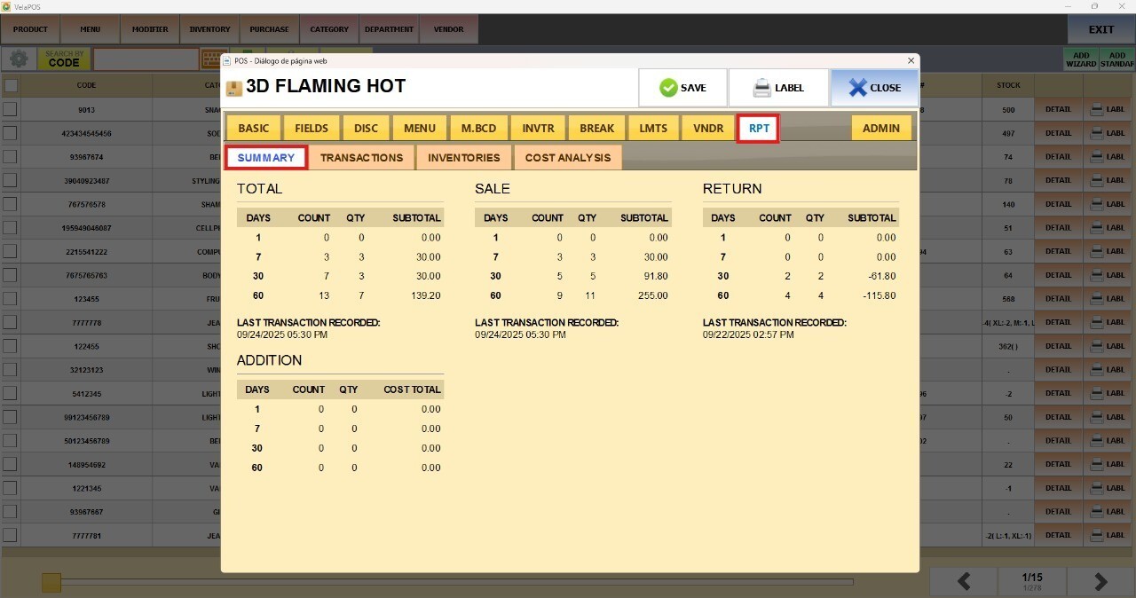Open the Search By Code selector
This screenshot has height=598, width=1136.
coord(64,59)
